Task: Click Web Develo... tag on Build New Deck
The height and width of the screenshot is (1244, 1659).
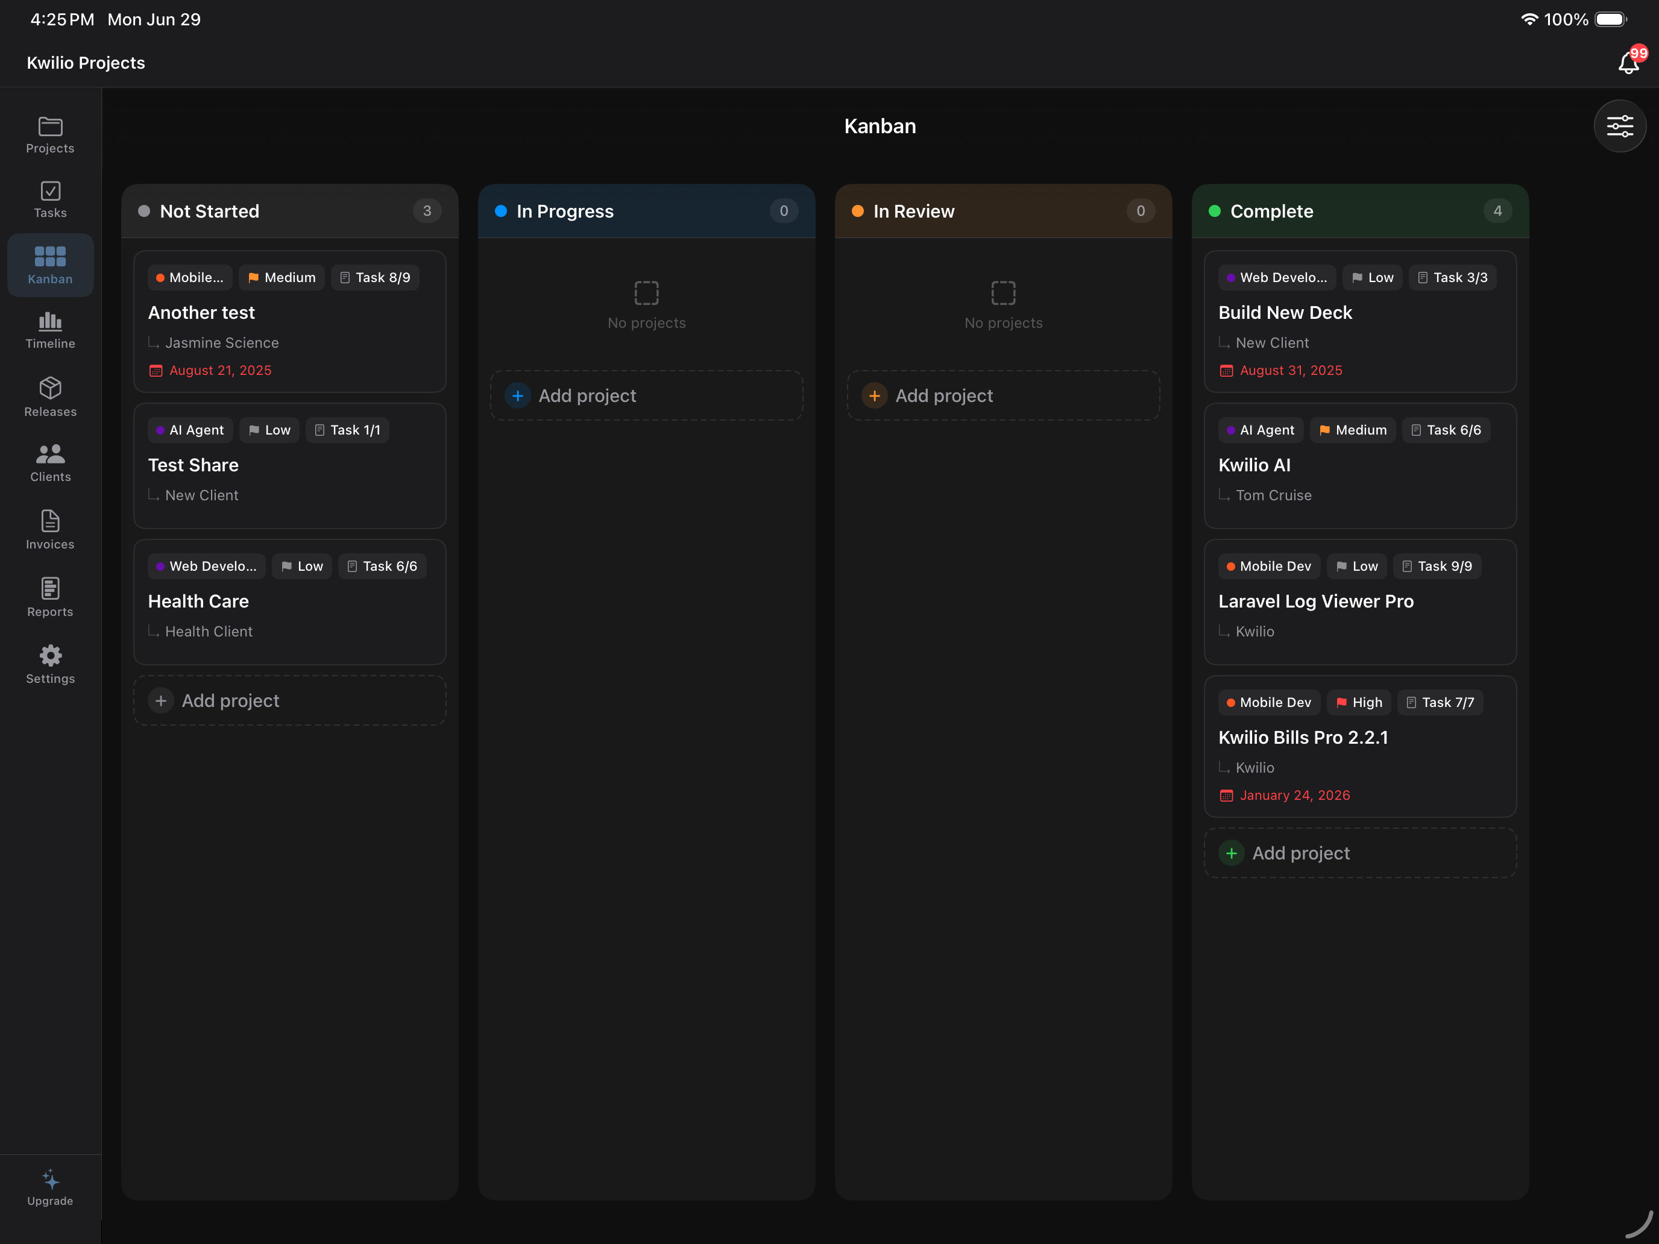Action: [x=1277, y=277]
